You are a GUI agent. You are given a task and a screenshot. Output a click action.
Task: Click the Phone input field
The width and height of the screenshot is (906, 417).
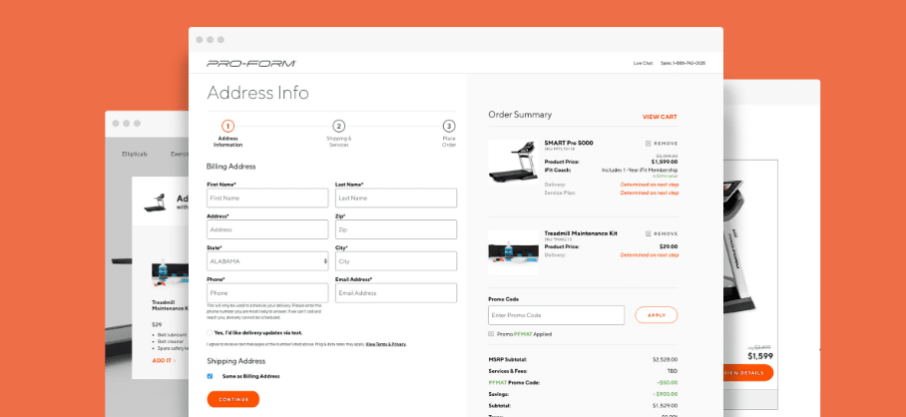click(267, 293)
